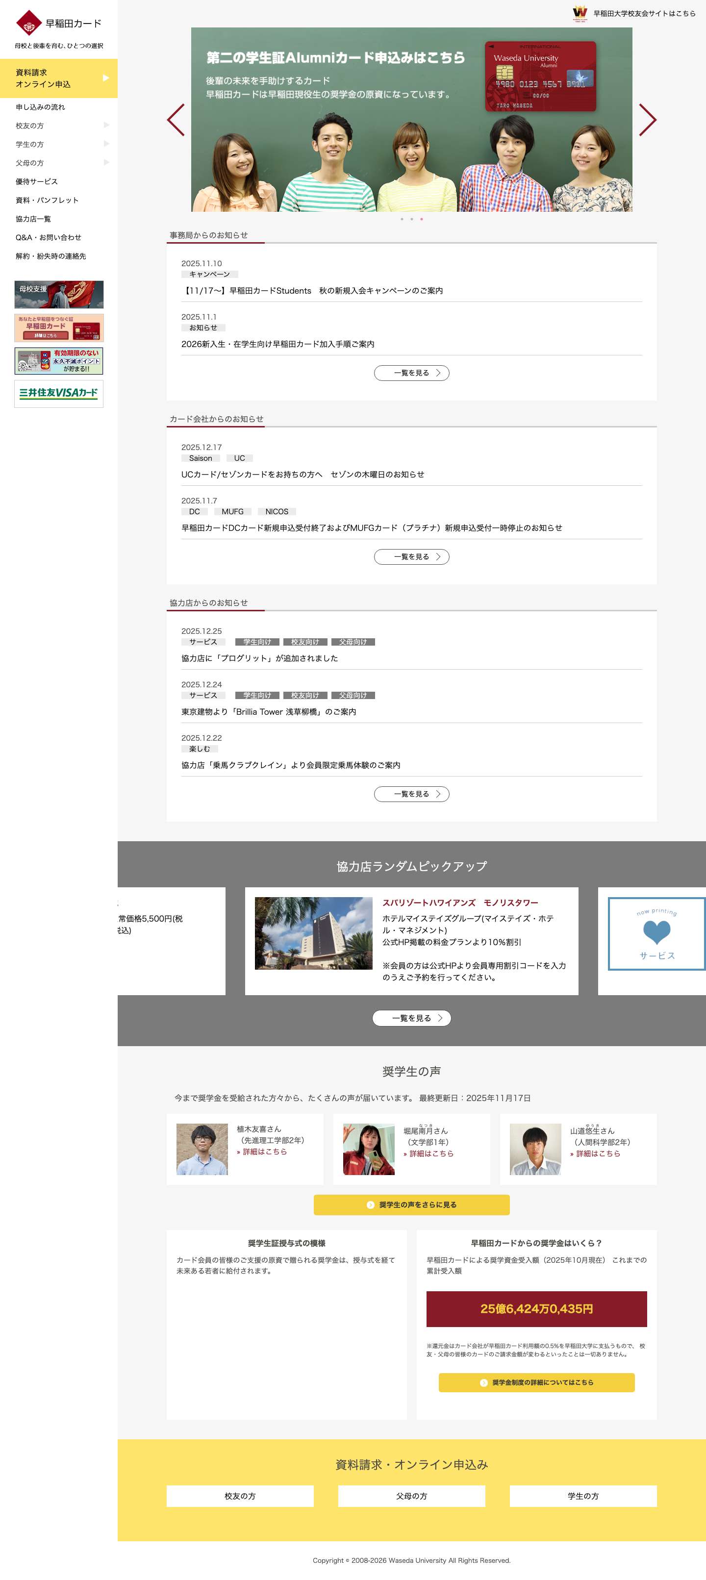Expand the 学生の方 sidebar arrow
Screen dimensions: 706x1580
click(x=107, y=144)
